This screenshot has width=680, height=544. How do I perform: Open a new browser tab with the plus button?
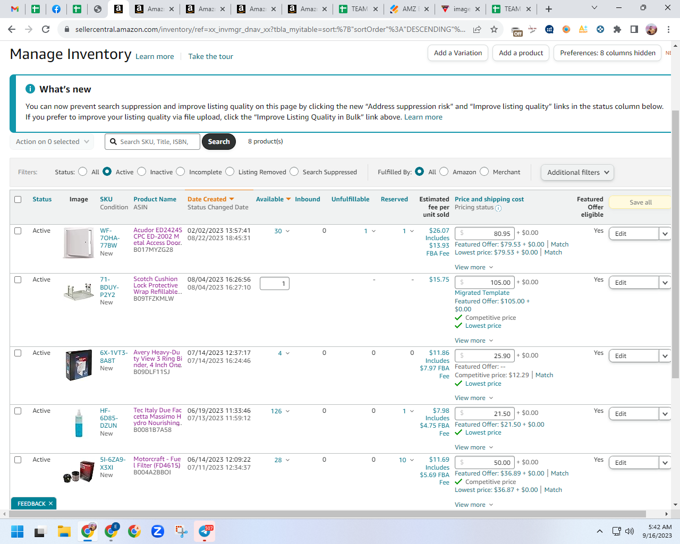pos(549,9)
